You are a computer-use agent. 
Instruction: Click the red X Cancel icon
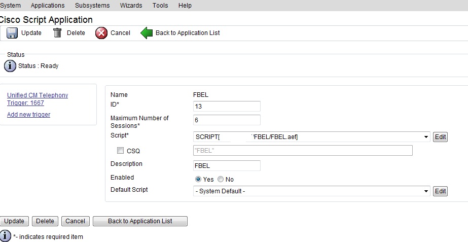(101, 33)
